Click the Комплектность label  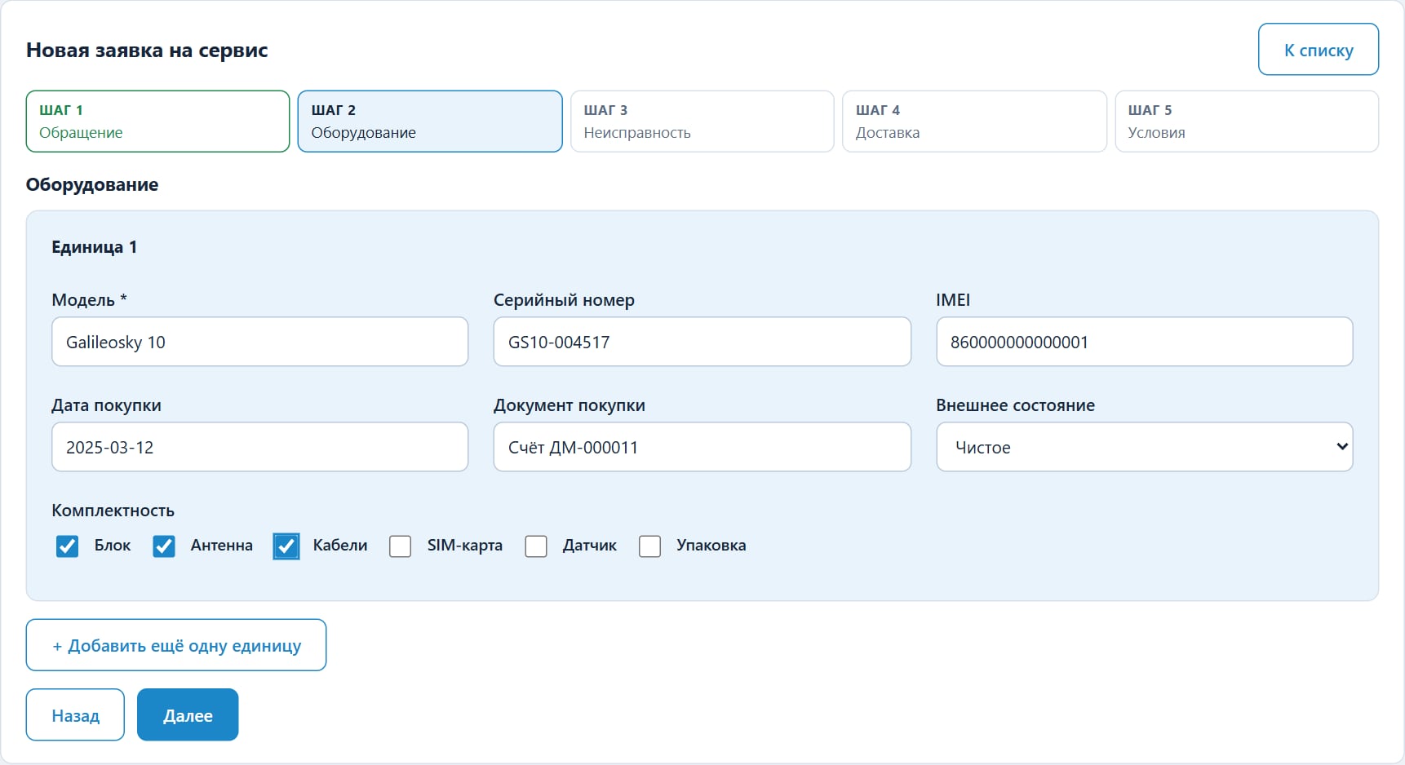(x=113, y=511)
